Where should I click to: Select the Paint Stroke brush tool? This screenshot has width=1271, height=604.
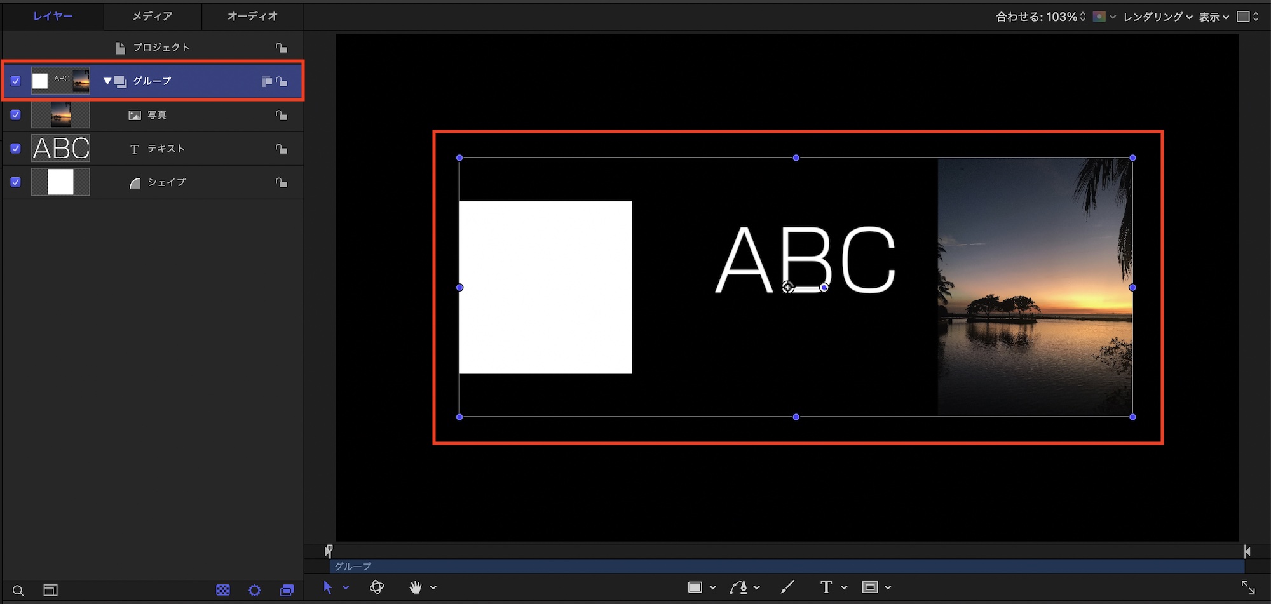[x=787, y=587]
